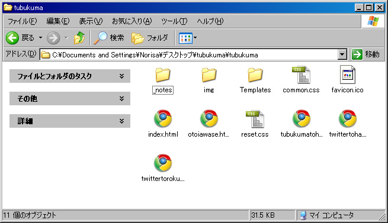Image resolution: width=388 pixels, height=223 pixels.
Task: Open the Edit menu
Action: coord(58,21)
